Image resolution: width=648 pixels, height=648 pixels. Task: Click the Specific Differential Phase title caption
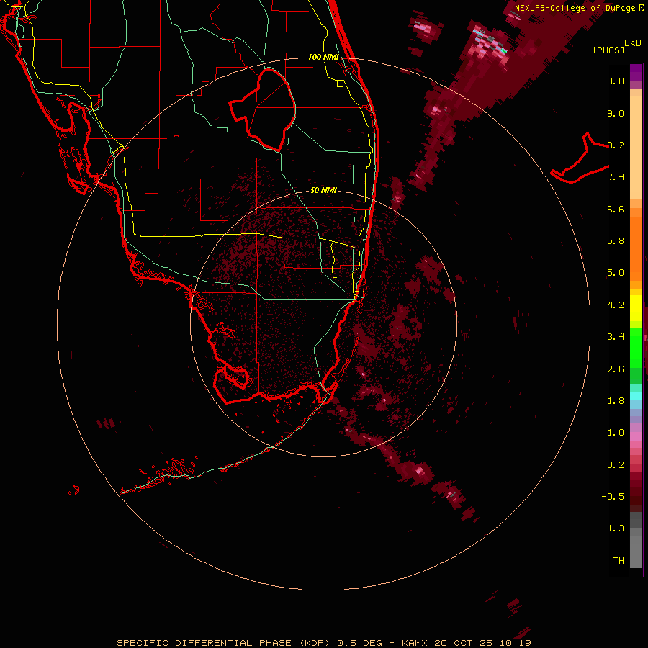[323, 643]
